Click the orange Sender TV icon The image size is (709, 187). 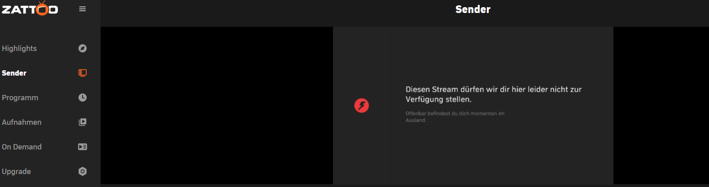pos(83,73)
